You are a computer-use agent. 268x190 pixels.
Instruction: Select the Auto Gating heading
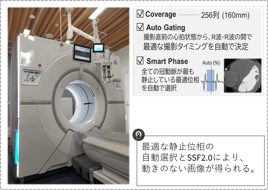click(165, 27)
